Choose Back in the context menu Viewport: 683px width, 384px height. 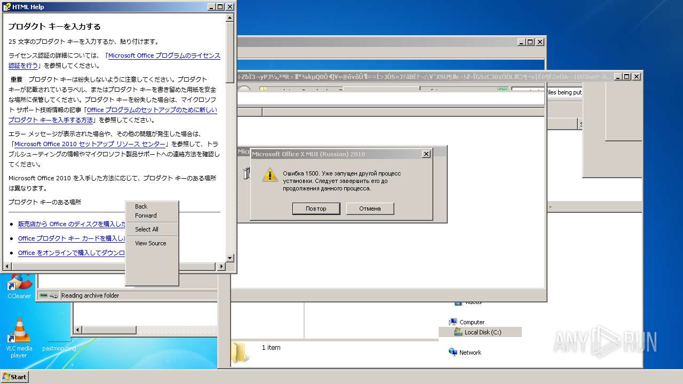[x=141, y=206]
